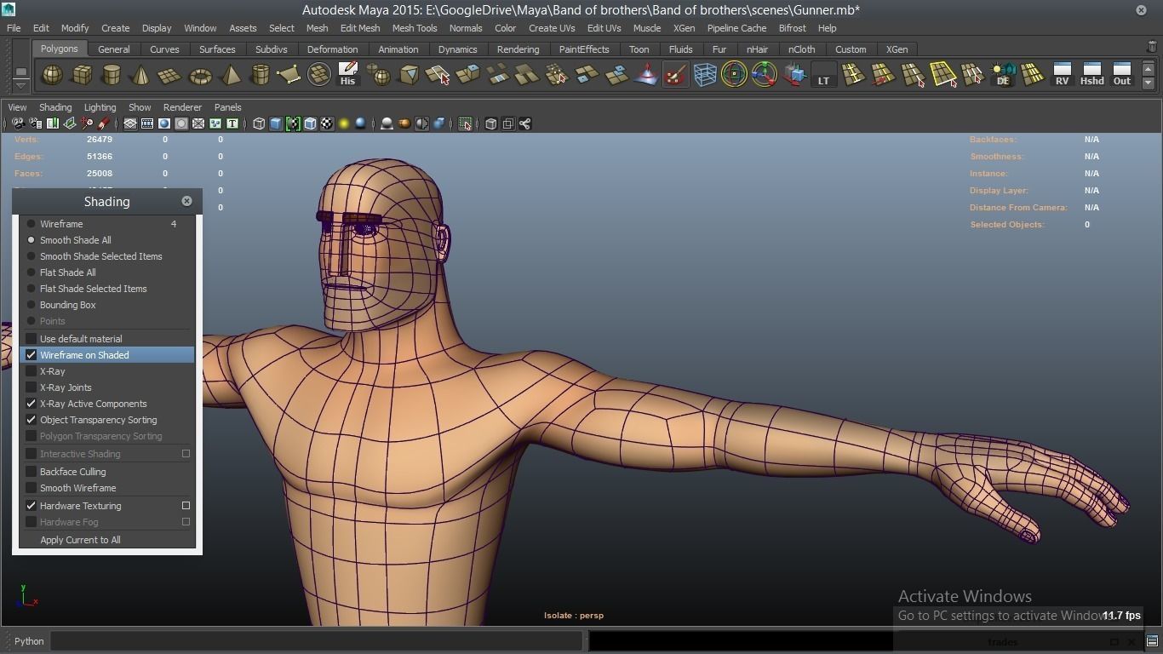Click the Python command line input field
The image size is (1163, 654).
[x=316, y=641]
